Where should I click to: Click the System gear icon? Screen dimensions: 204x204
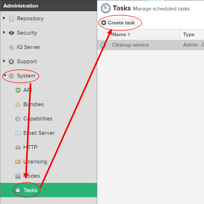tap(11, 76)
